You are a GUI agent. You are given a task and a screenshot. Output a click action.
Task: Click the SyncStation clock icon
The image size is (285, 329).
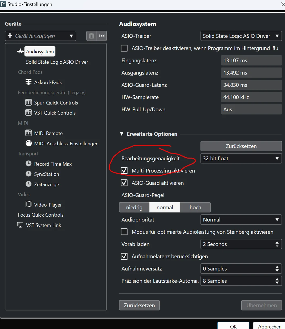(x=29, y=174)
